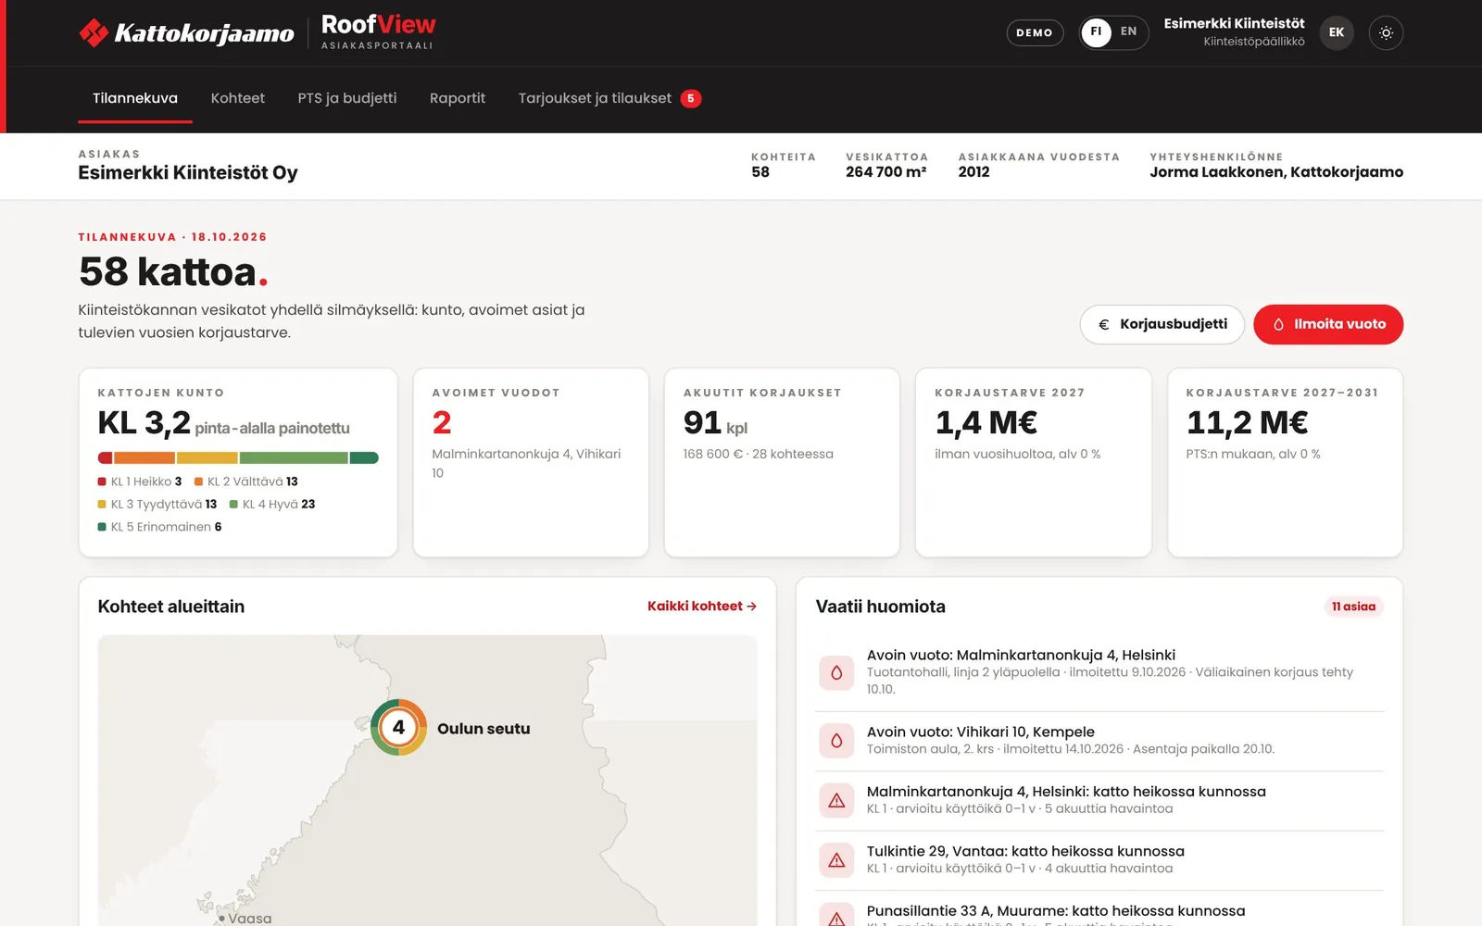Toggle the light/dark theme sun icon
Image resolution: width=1482 pixels, height=926 pixels.
[1386, 32]
